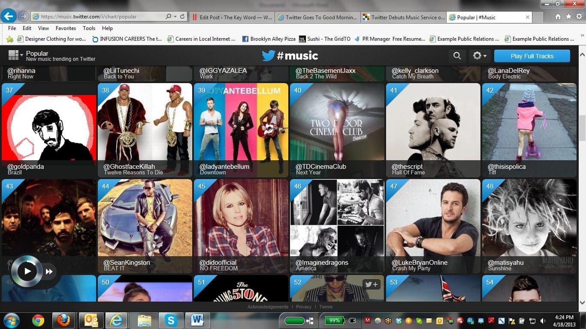The width and height of the screenshot is (586, 329).
Task: Open Windows Explorer folder in the taskbar
Action: (x=144, y=320)
